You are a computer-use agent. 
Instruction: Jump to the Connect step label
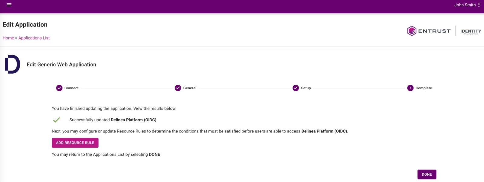coord(71,88)
